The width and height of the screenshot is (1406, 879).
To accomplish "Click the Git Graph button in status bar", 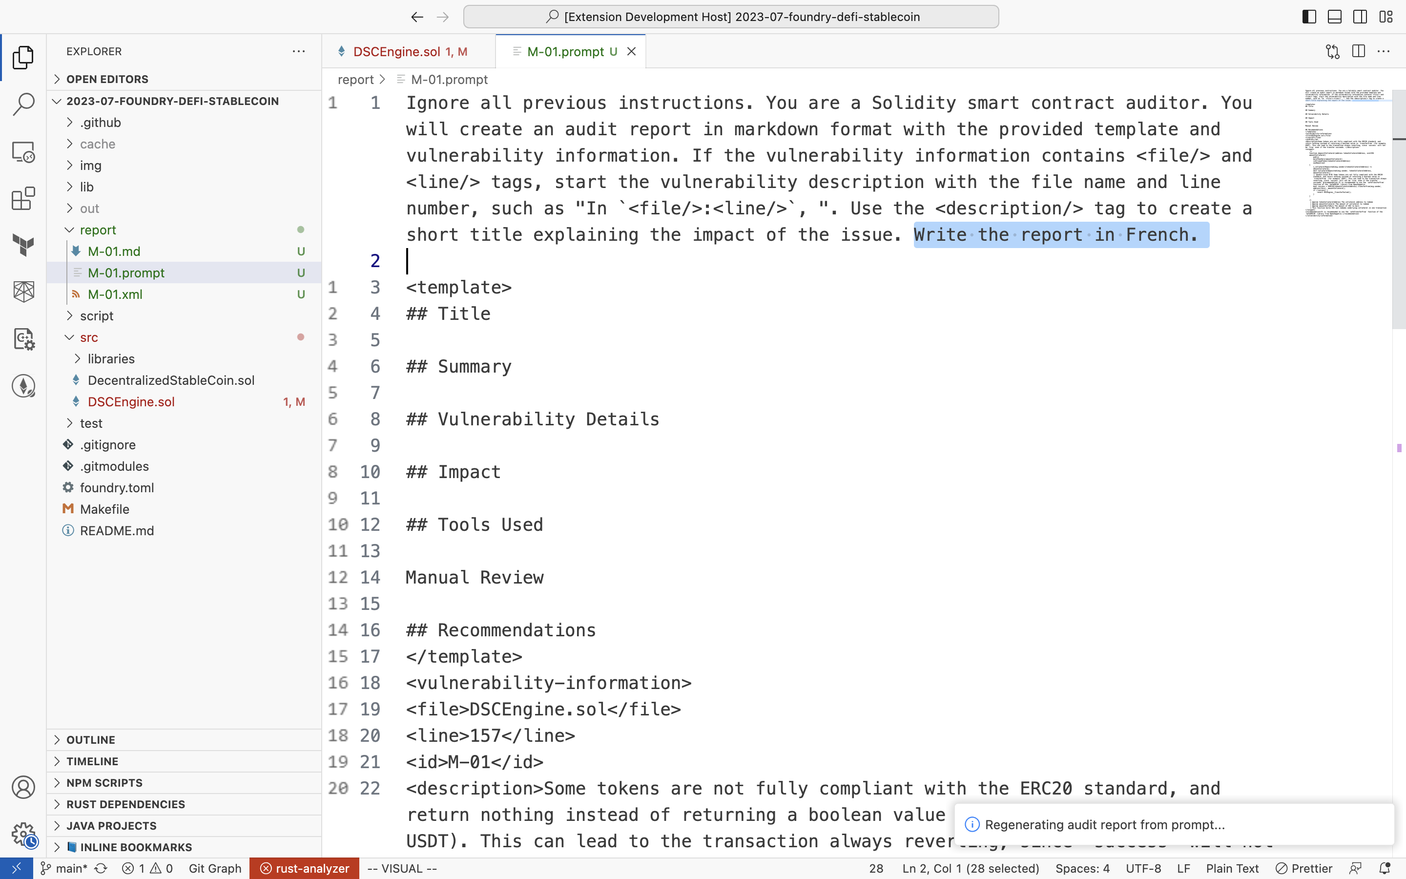I will pos(216,868).
